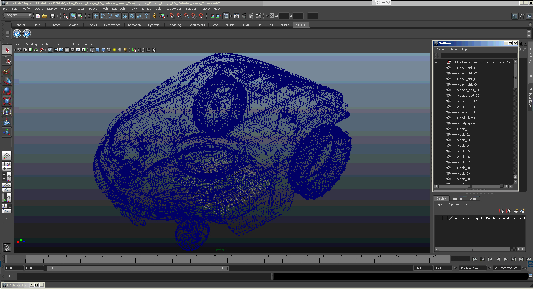
Task: Open the Anim layer editor tab
Action: (x=473, y=199)
